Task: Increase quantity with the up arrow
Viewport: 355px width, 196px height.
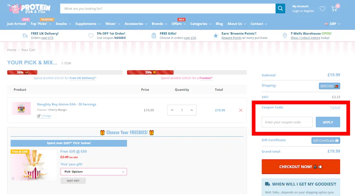Action: click(x=191, y=110)
